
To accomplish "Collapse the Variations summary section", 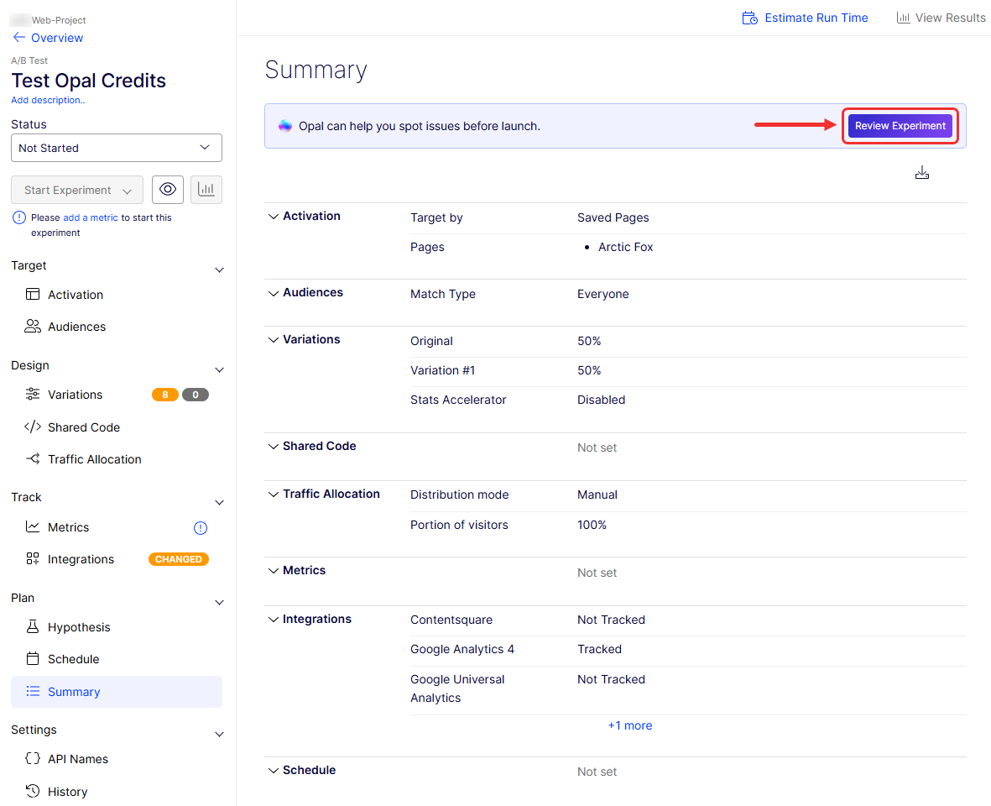I will click(x=273, y=339).
